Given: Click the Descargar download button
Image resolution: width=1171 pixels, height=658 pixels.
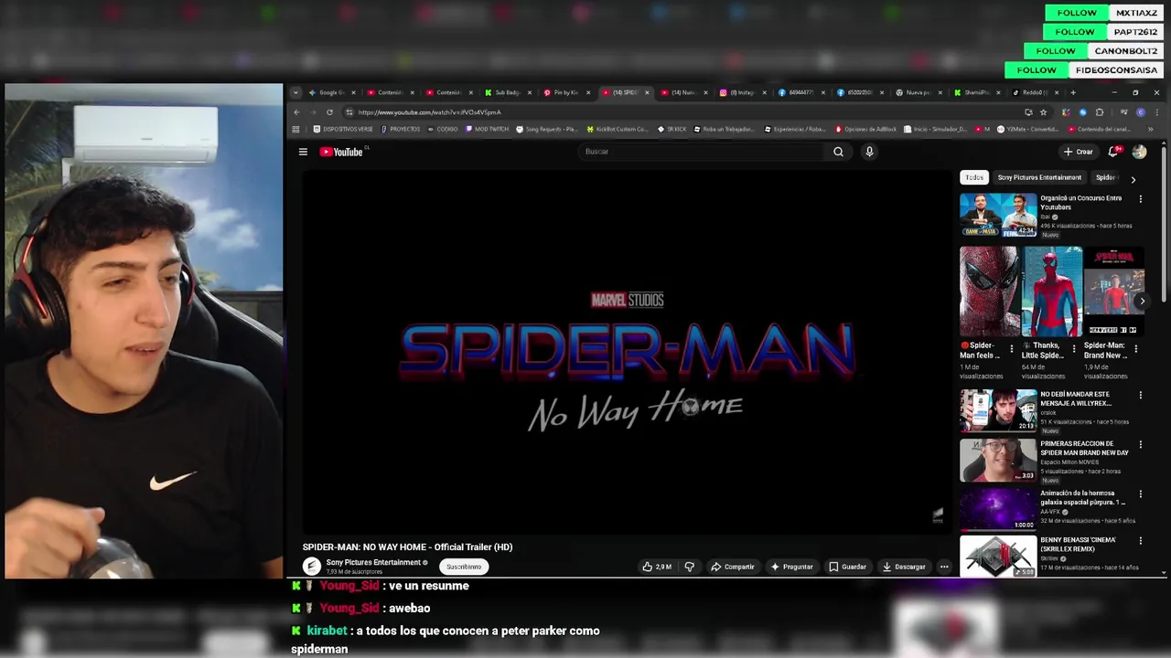Looking at the screenshot, I should [904, 567].
